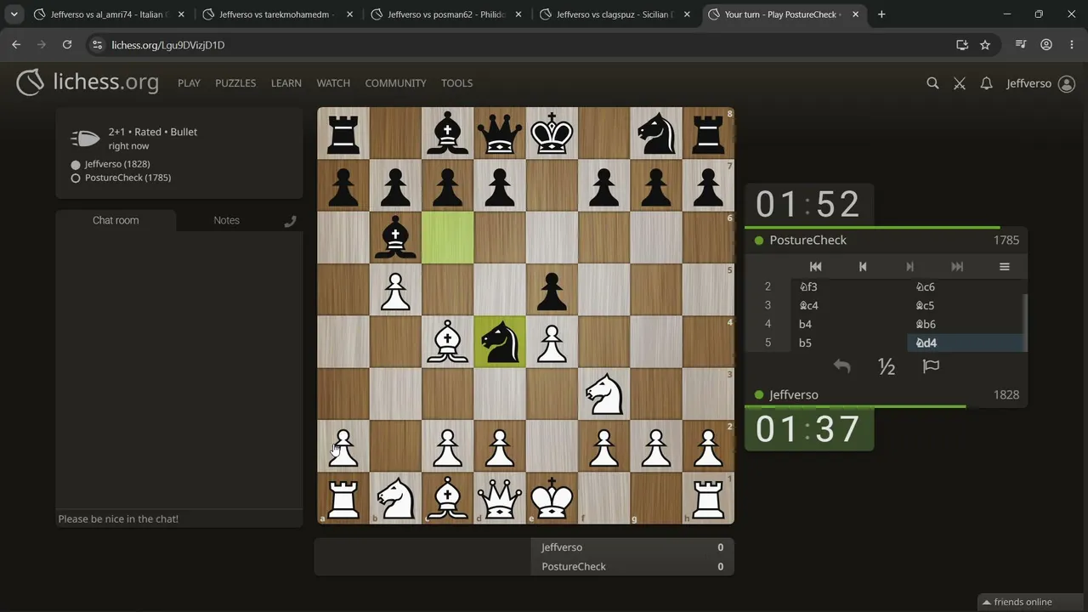
Task: Open the board hamburger menu
Action: point(1004,266)
